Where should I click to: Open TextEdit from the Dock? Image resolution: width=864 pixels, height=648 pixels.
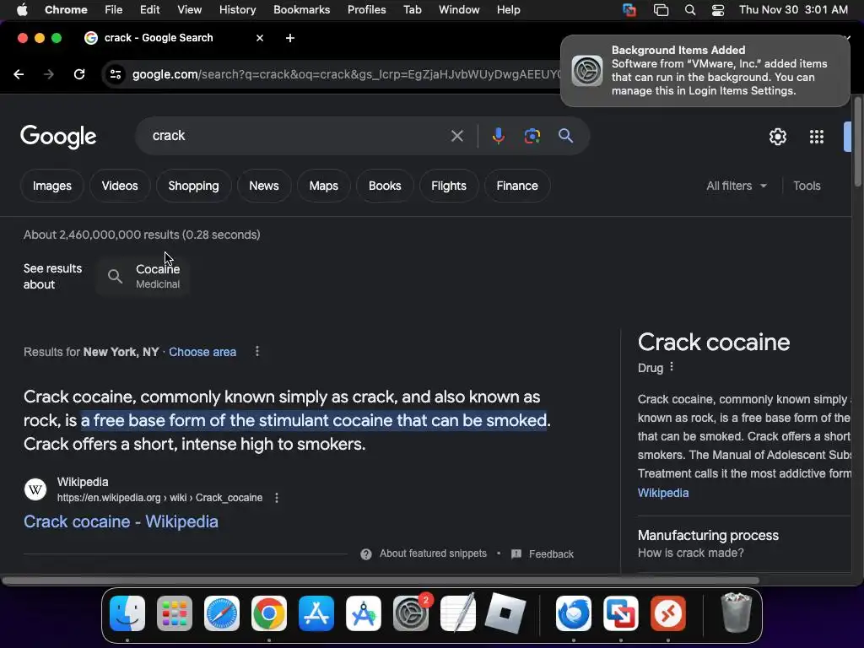[x=458, y=613]
